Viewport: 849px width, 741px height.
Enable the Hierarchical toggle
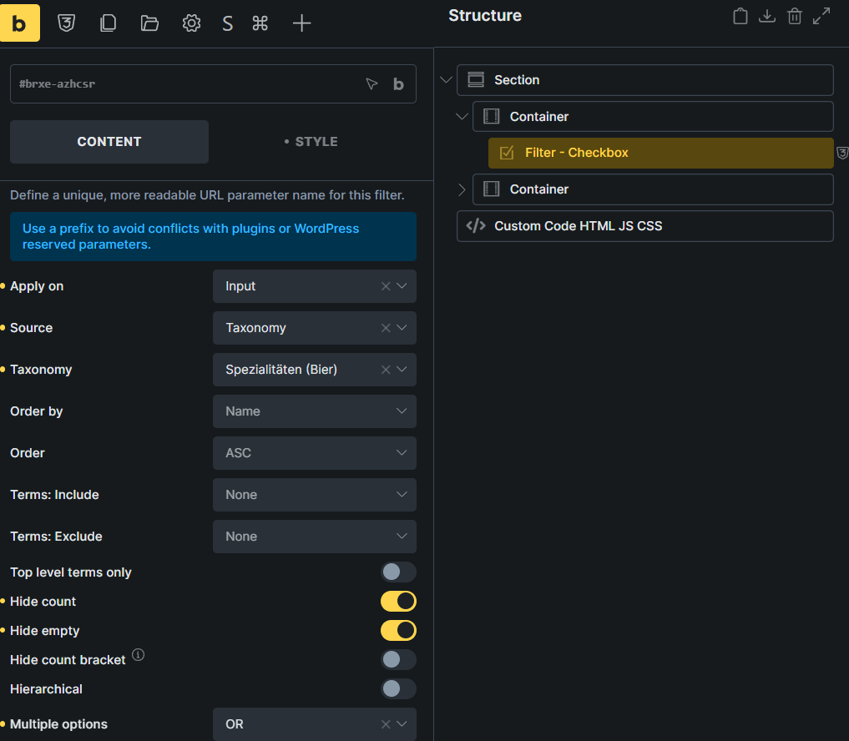click(x=398, y=688)
